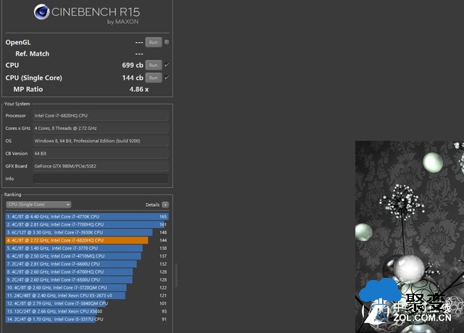
Task: Click the OS field Windows 8 64 Bit
Action: coord(101,141)
